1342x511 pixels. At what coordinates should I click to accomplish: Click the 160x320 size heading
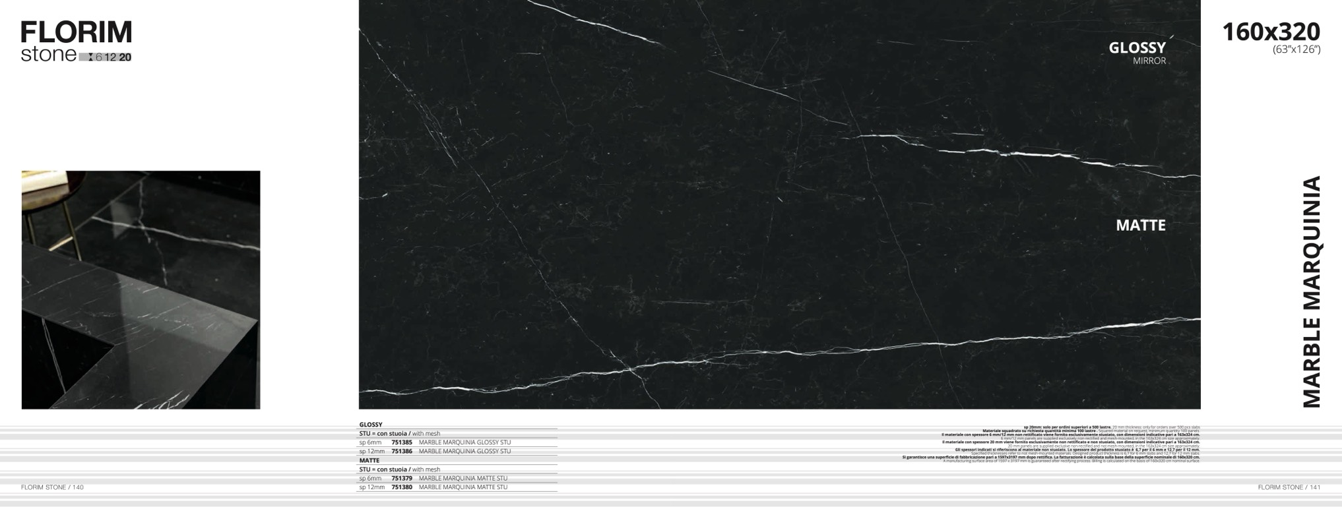[x=1271, y=32]
